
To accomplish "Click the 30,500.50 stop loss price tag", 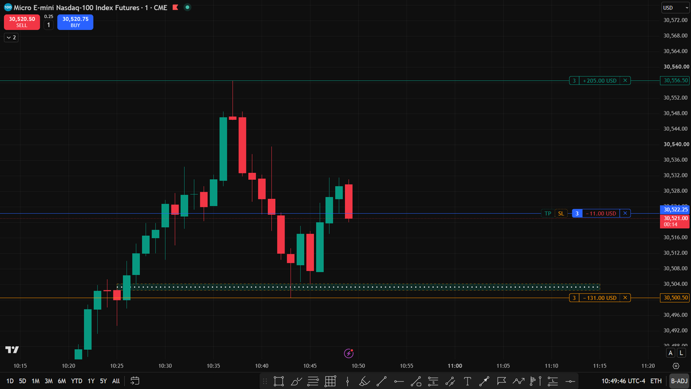I will [675, 298].
